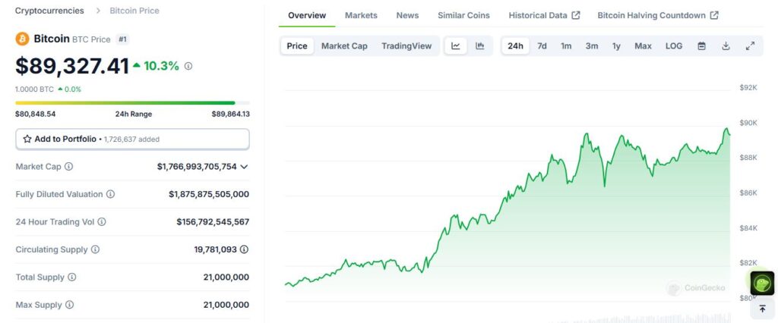Click the info icon beside 10.3%
Screen dimensions: 778x323
tap(188, 66)
